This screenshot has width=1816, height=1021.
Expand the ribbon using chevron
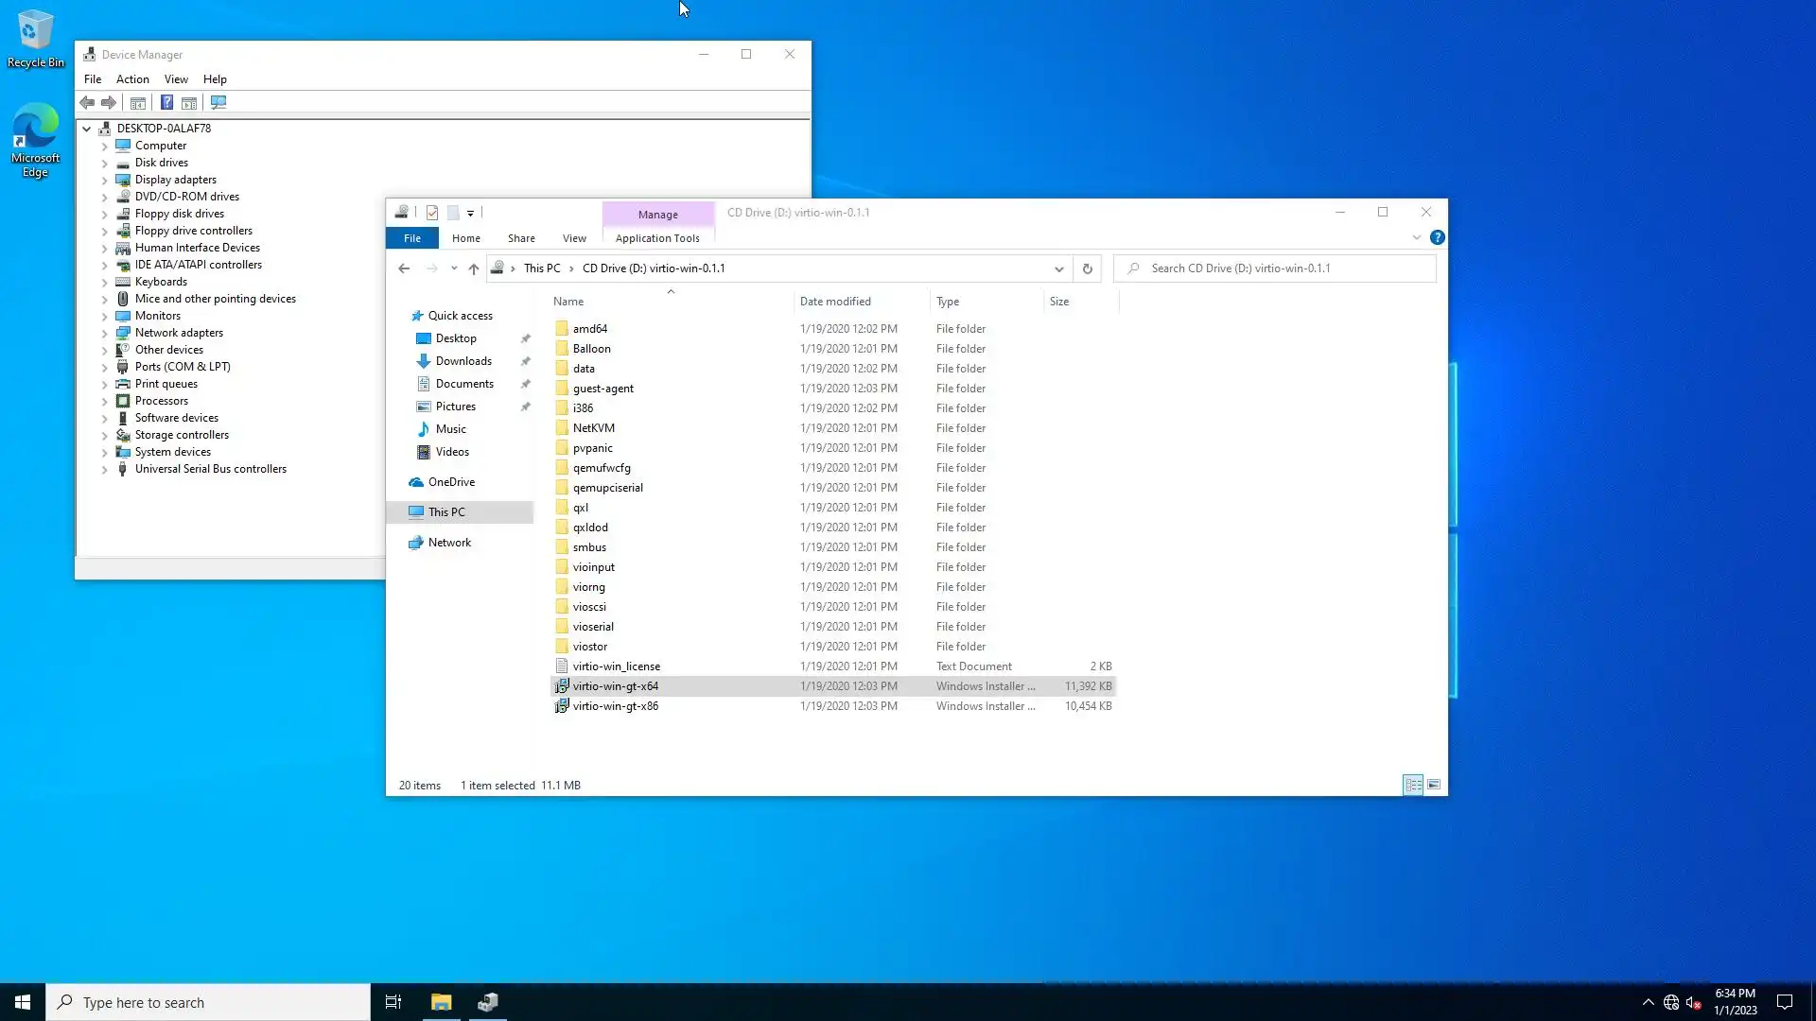[1416, 237]
